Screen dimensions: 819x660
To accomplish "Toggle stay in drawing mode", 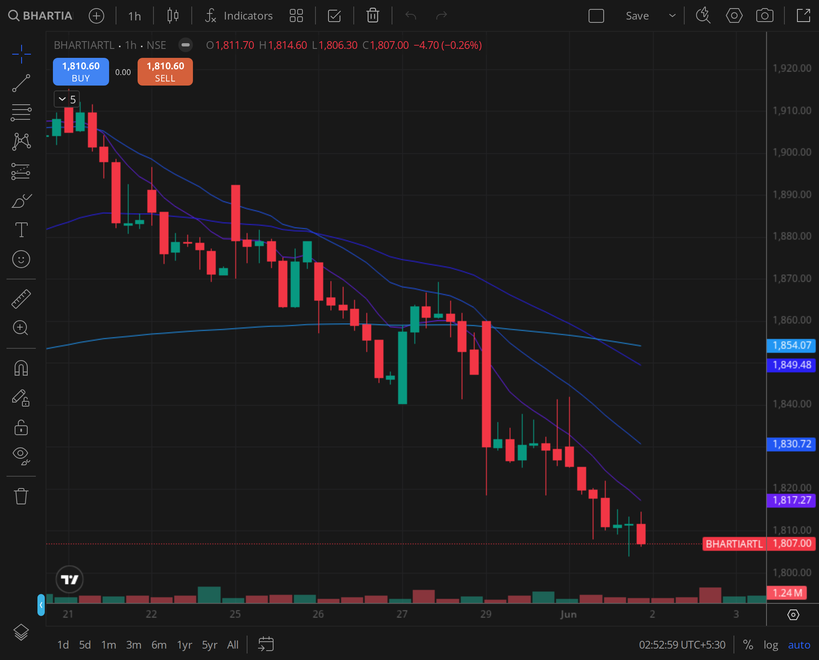I will coord(21,398).
